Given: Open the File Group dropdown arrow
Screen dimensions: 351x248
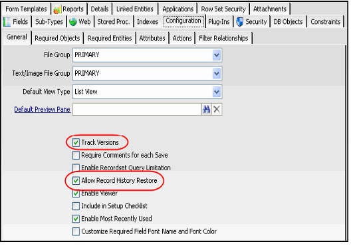Looking at the screenshot, I should click(x=217, y=55).
